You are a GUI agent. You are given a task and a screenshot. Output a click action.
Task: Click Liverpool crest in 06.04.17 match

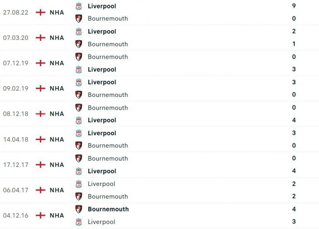point(79,184)
